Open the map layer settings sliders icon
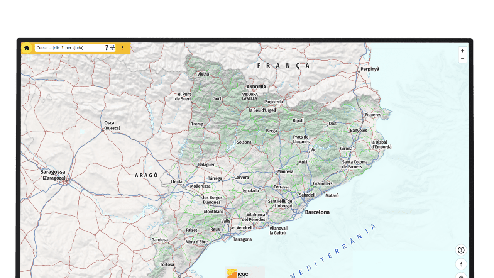This screenshot has width=494, height=278. point(112,47)
